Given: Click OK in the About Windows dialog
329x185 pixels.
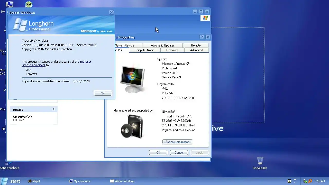Looking at the screenshot, I should coord(103,93).
